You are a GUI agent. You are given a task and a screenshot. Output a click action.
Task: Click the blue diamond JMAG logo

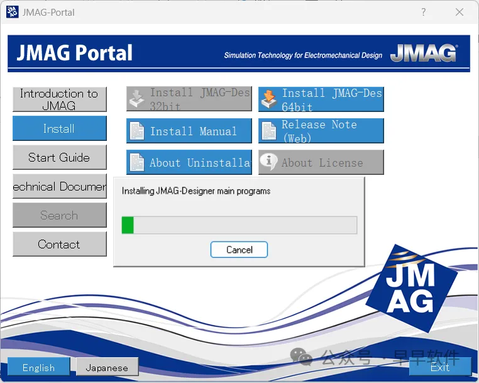pos(412,288)
